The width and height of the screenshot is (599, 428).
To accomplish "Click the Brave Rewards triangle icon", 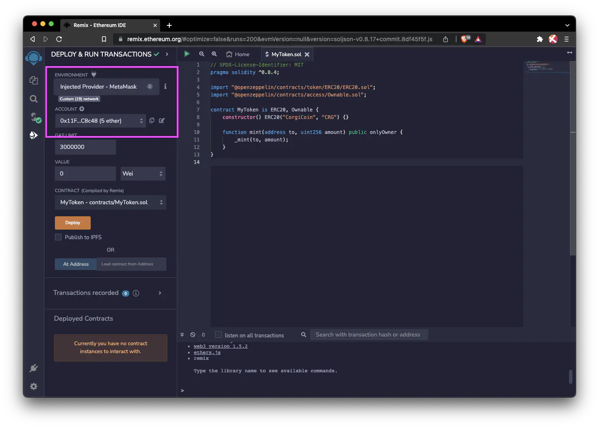I will pos(478,39).
